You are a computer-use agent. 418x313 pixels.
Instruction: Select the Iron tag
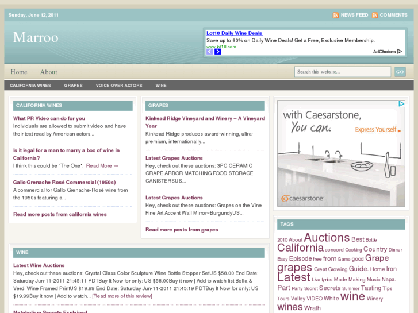392,269
